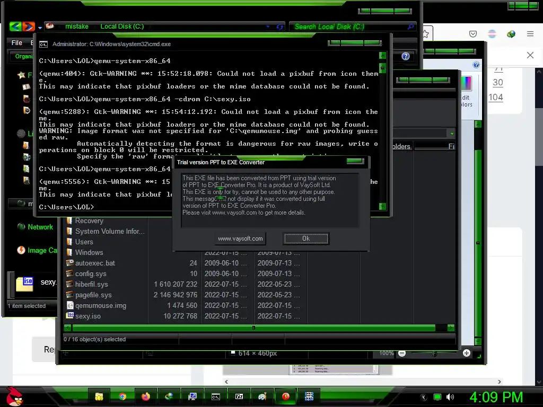
Task: Select autoexec.bat in the file list
Action: click(x=95, y=263)
